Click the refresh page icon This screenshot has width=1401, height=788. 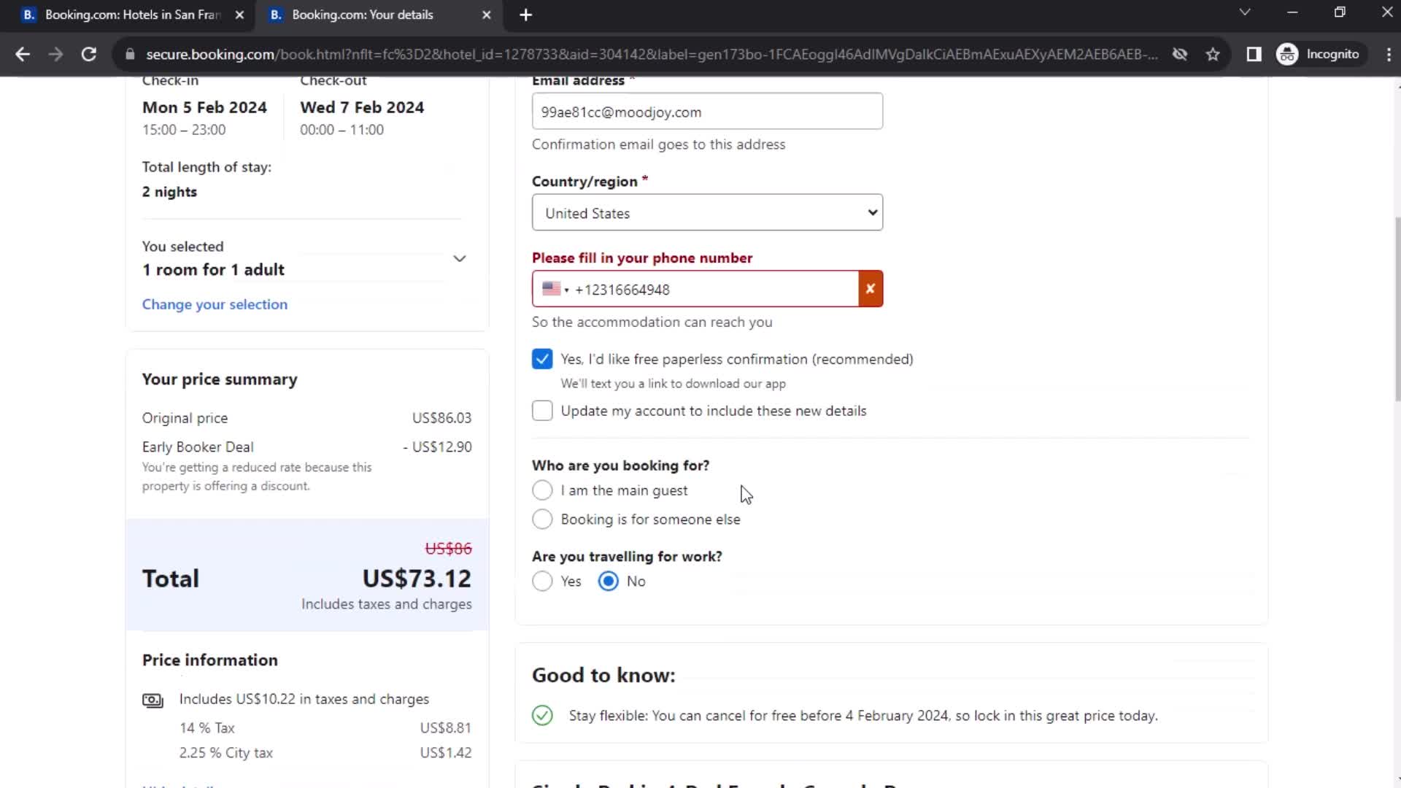pos(88,54)
